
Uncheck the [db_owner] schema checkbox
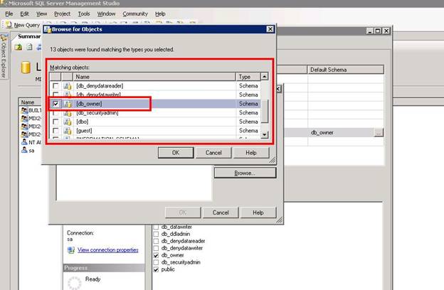pyautogui.click(x=55, y=104)
